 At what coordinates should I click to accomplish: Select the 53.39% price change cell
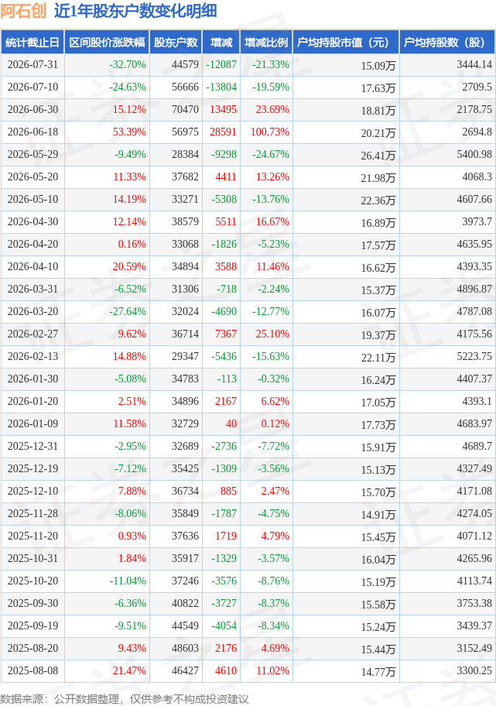[x=130, y=132]
